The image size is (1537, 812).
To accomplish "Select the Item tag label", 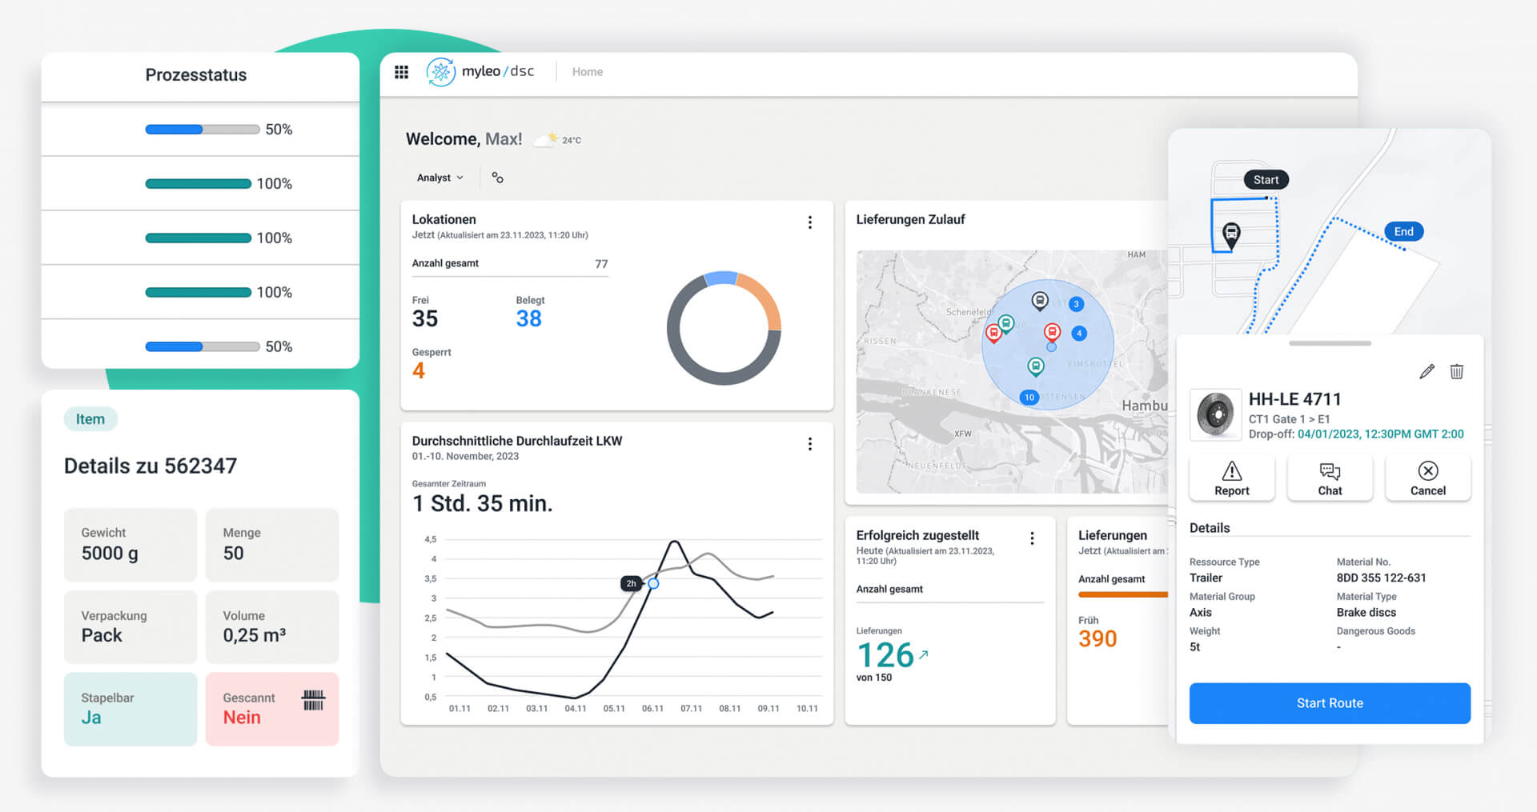I will point(90,419).
